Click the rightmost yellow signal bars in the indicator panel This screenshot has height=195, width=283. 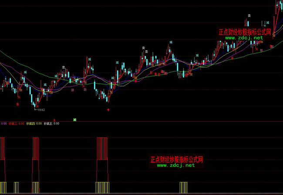(184, 188)
